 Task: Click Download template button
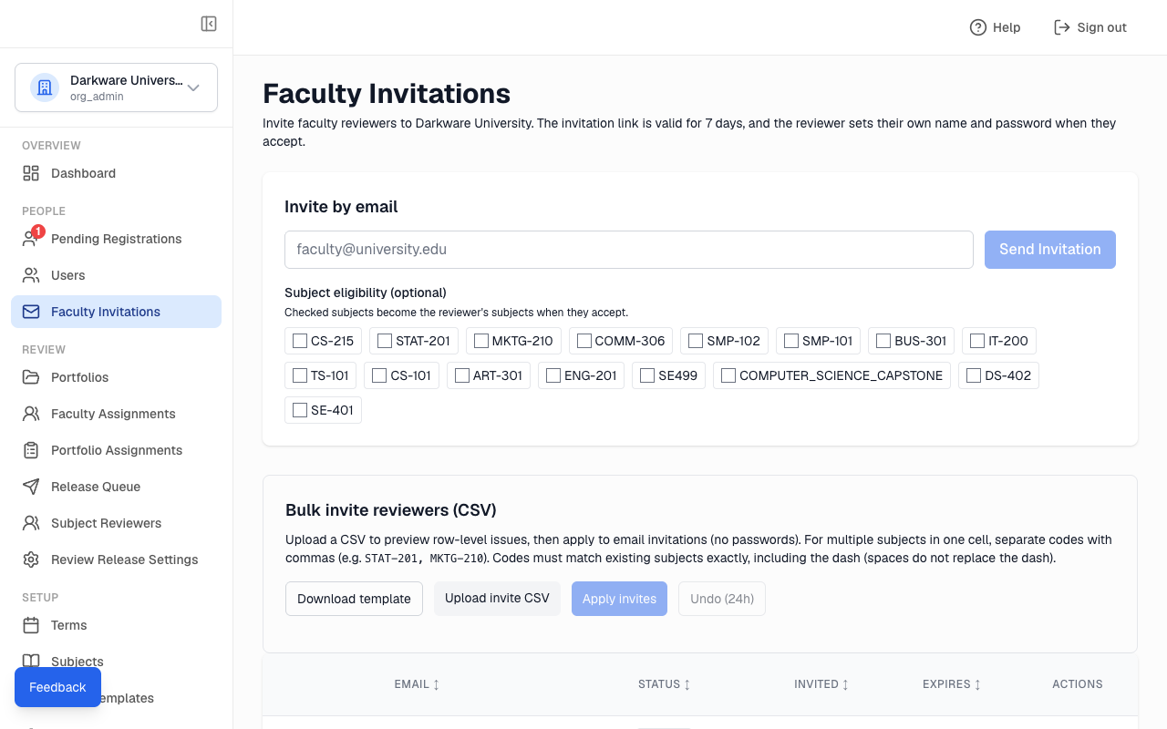(354, 599)
